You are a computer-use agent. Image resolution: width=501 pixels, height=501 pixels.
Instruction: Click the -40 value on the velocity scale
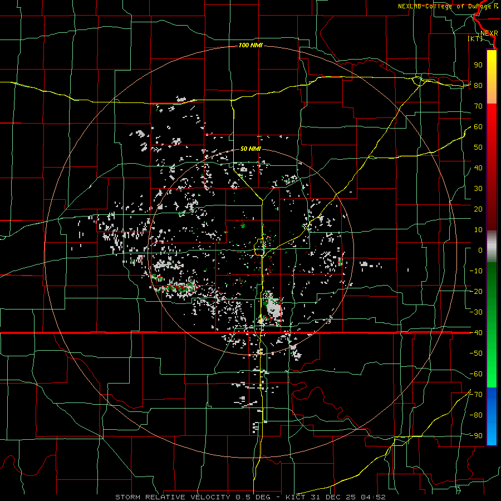pyautogui.click(x=476, y=333)
